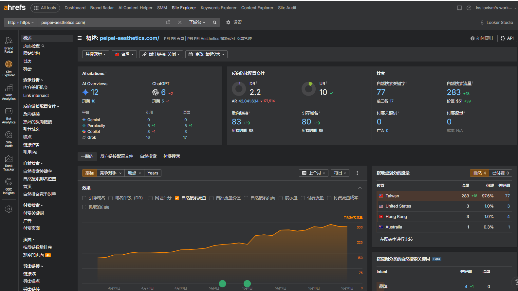Open the 台湾 country dropdown
The image size is (518, 291).
(x=124, y=54)
